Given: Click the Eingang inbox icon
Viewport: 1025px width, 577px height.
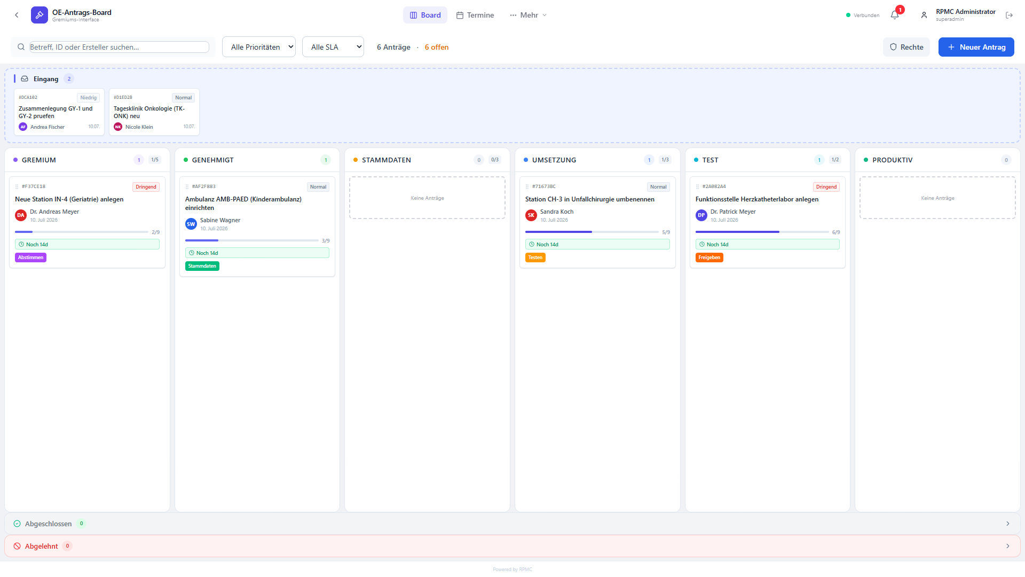Looking at the screenshot, I should [x=25, y=79].
